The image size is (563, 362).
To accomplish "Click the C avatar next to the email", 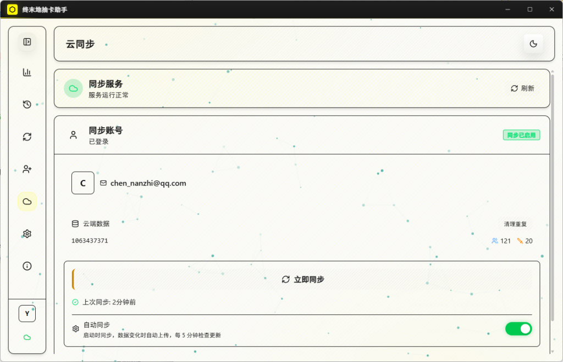I will pyautogui.click(x=82, y=183).
